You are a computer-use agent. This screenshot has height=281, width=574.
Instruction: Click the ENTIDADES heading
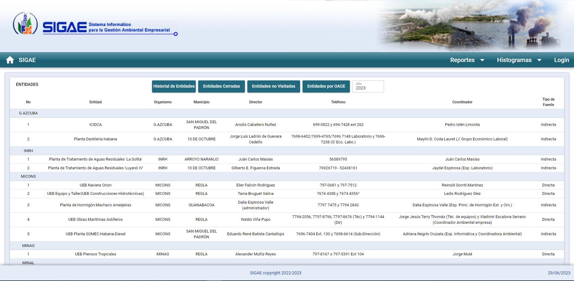(27, 84)
